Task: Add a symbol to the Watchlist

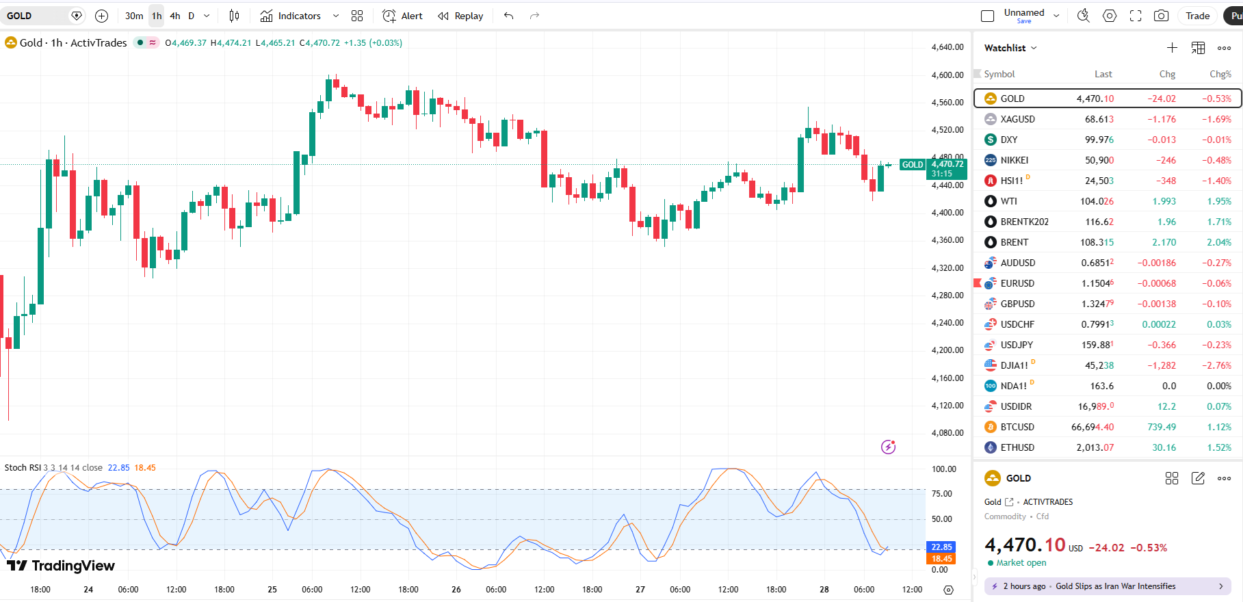Action: point(1172,48)
